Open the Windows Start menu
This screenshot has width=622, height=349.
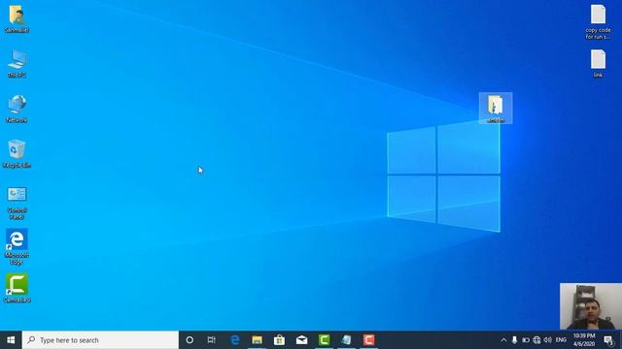pyautogui.click(x=11, y=340)
